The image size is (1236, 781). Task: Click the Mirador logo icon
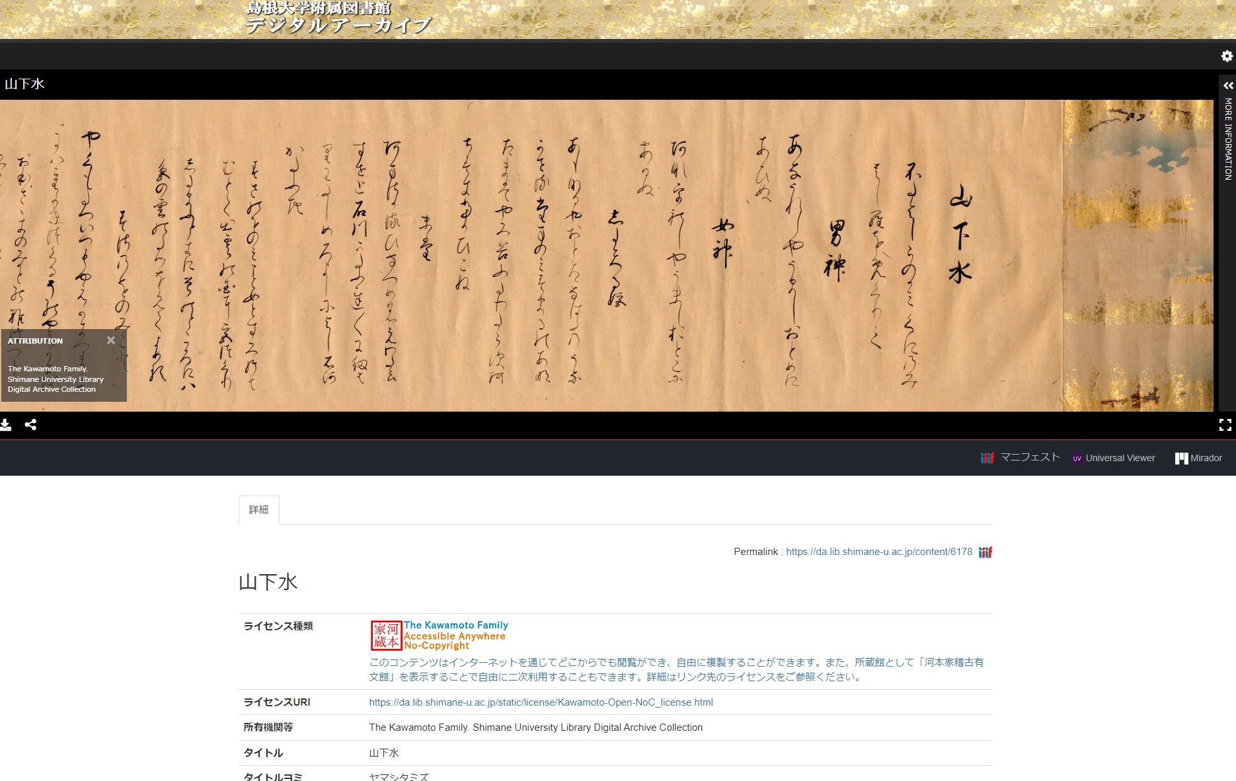(x=1181, y=458)
